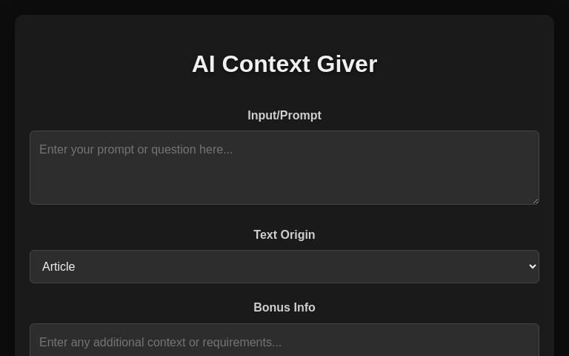This screenshot has height=356, width=569.
Task: Click the word 'Context' in the title
Action: [266, 64]
